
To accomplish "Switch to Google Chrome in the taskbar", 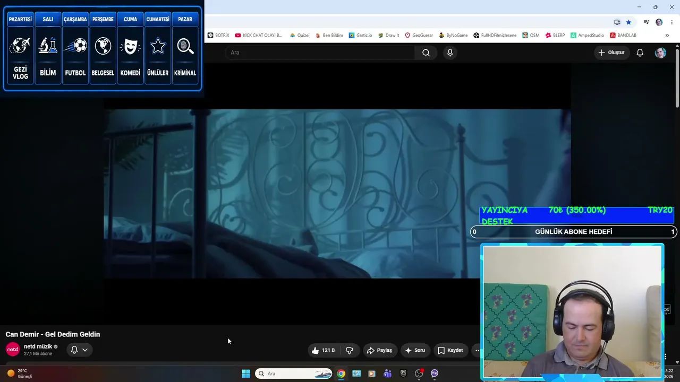I will (341, 374).
